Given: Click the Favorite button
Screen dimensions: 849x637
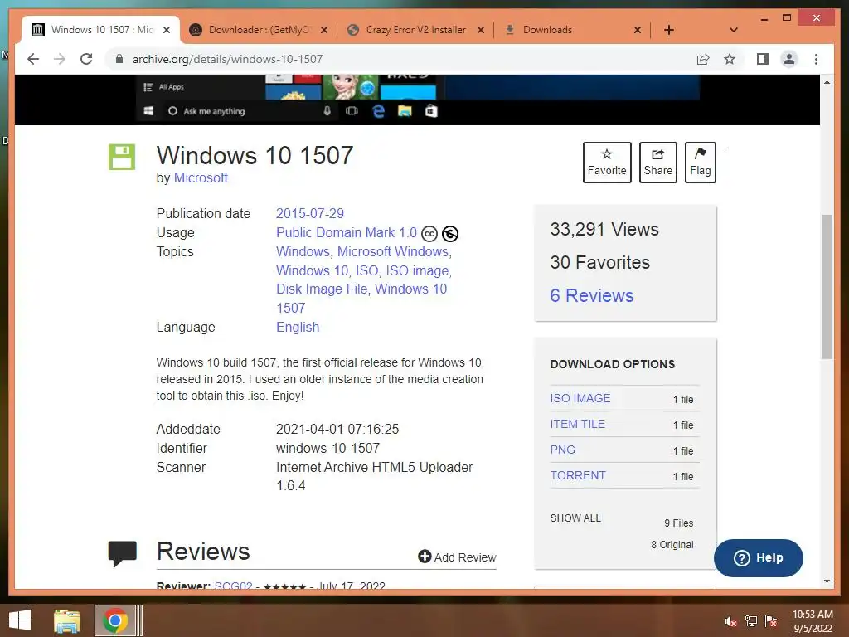Looking at the screenshot, I should [607, 163].
